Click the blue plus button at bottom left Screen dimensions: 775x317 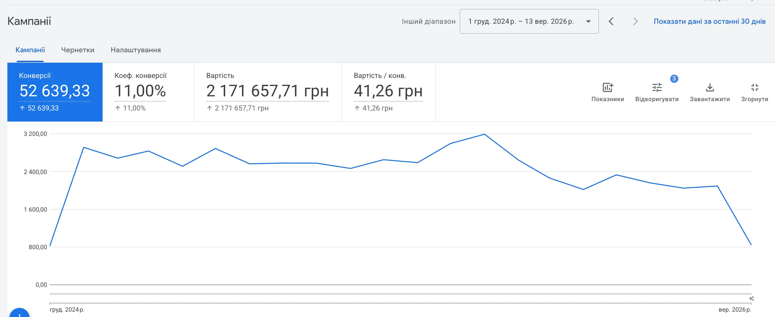19,313
